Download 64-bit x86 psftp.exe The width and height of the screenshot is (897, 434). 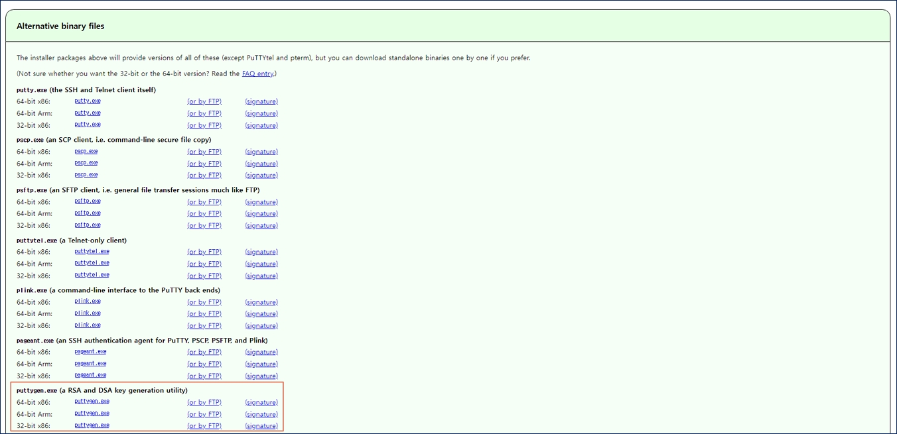point(88,201)
